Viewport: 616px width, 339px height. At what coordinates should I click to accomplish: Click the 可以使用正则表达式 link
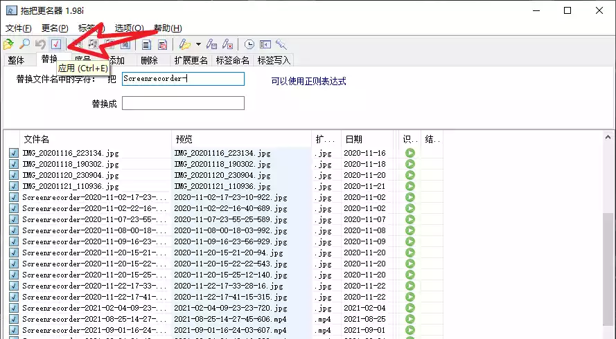click(309, 81)
